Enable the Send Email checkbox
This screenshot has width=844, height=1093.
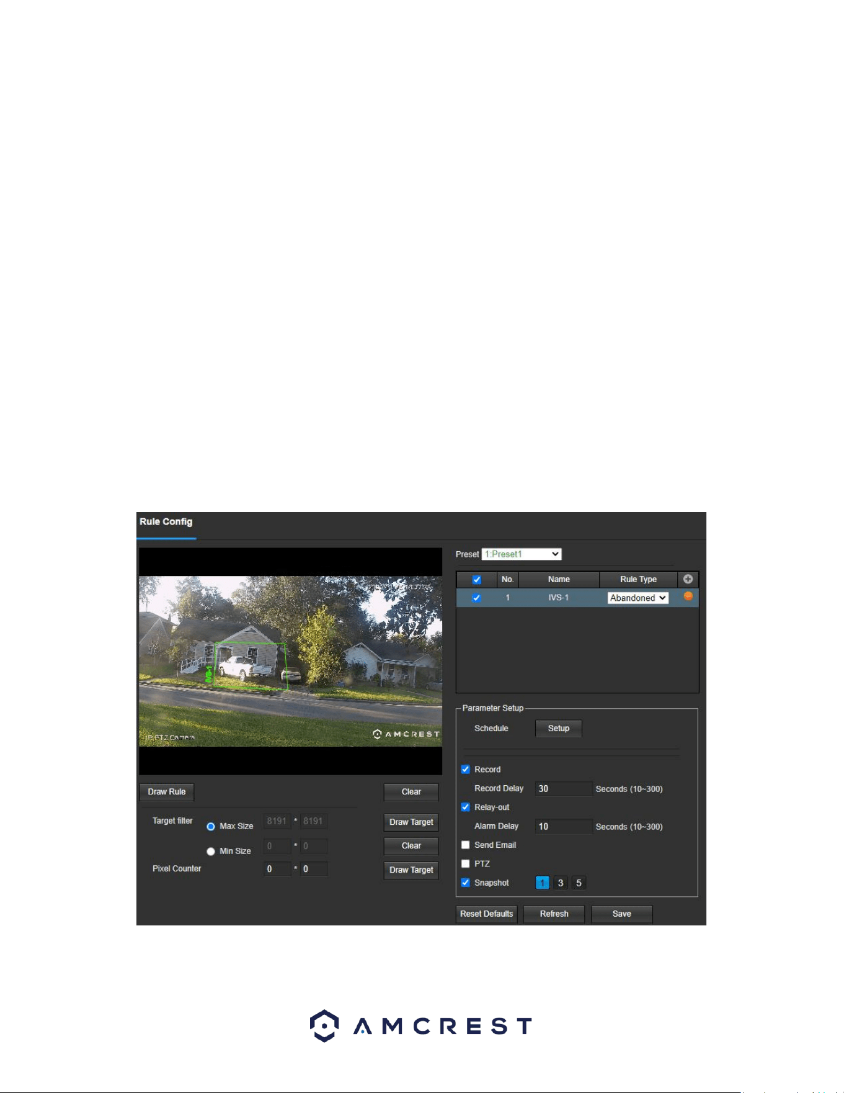coord(466,845)
